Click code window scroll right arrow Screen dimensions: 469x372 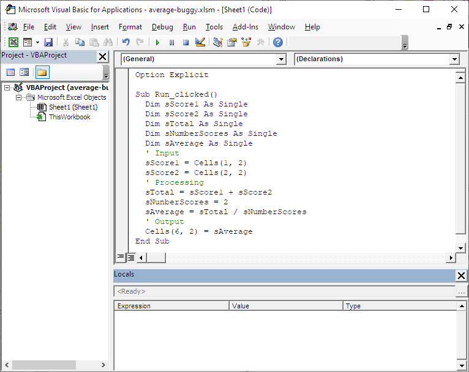pos(451,258)
